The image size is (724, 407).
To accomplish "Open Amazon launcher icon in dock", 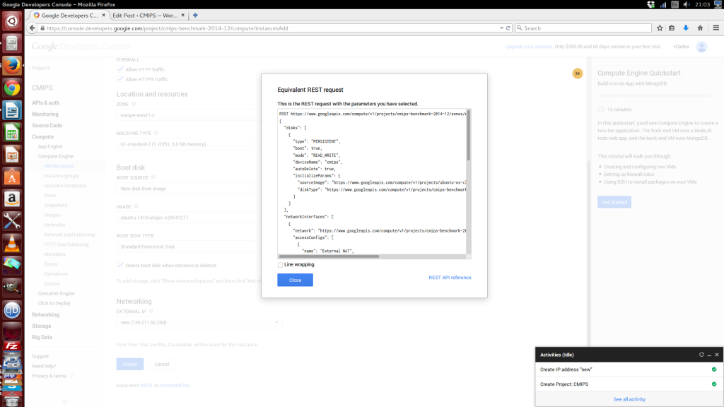I will tap(12, 199).
